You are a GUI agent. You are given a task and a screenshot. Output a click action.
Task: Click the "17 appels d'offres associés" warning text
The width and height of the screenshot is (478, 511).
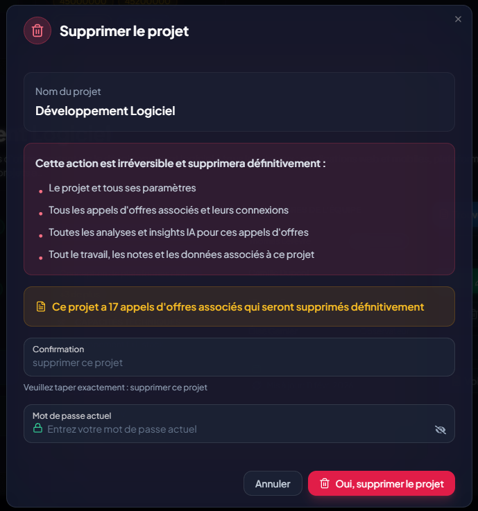click(x=237, y=306)
